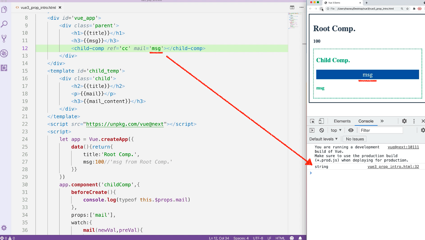Click the site info icon in address bar
425x240 pixels.
click(328, 9)
